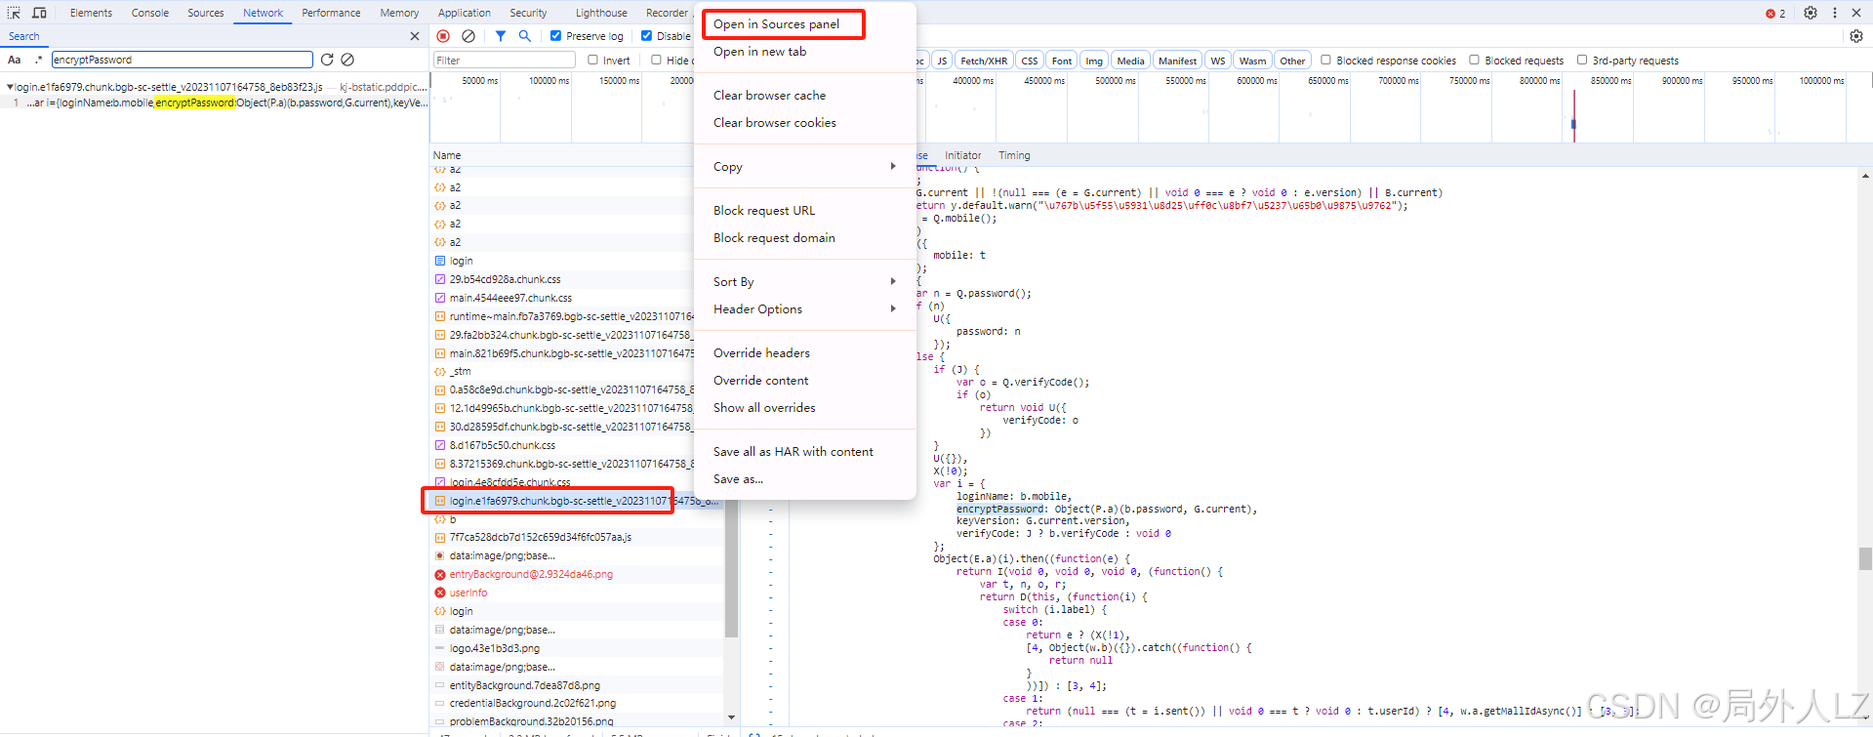Clear the network log
This screenshot has width=1873, height=737.
(468, 36)
